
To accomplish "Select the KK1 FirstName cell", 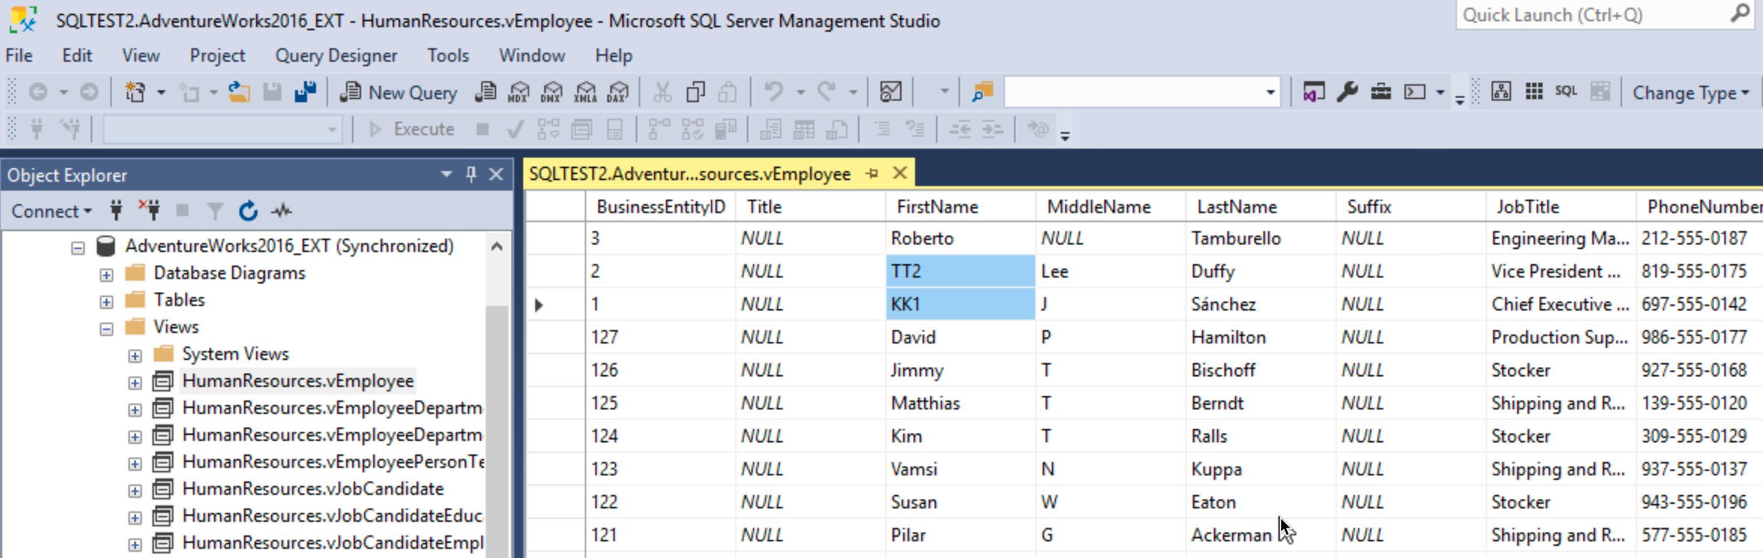I will 960,304.
